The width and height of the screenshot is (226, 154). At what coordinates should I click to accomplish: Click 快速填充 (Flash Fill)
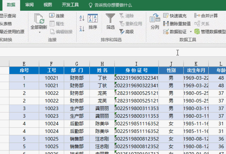pyautogui.click(x=176, y=16)
